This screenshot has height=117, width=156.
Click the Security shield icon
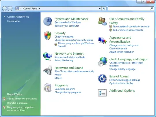click(x=48, y=35)
